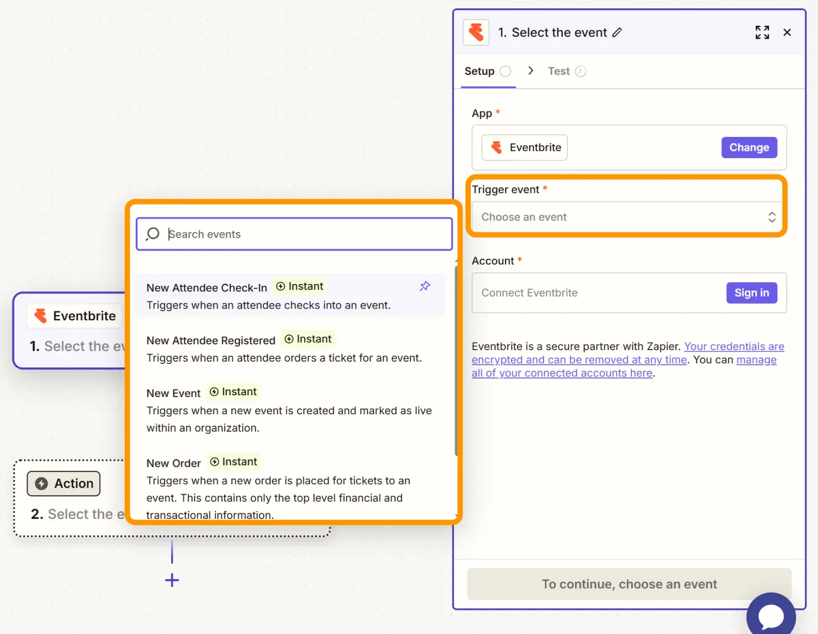Sign in to Eventbrite account

coord(751,293)
